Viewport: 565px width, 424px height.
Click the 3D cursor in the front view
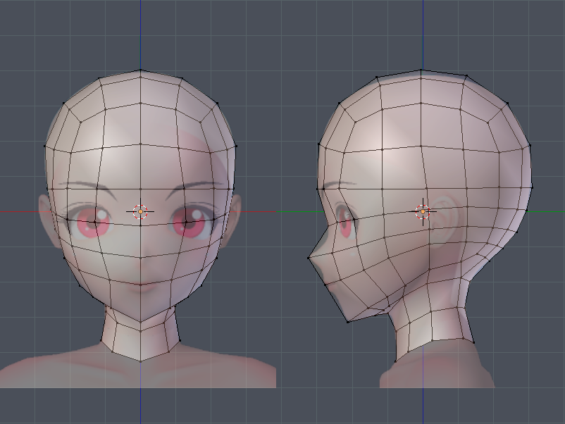(140, 212)
